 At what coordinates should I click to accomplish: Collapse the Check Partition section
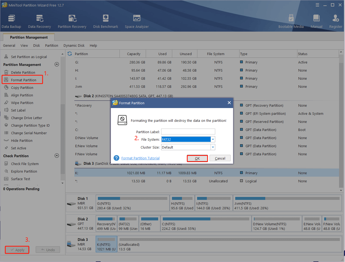coord(57,156)
